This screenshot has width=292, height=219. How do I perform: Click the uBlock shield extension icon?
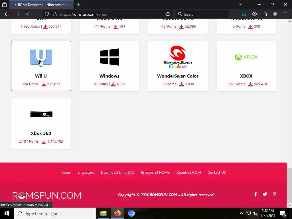coord(275,14)
